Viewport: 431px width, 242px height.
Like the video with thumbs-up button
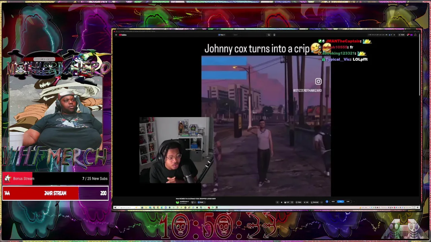pos(287,202)
